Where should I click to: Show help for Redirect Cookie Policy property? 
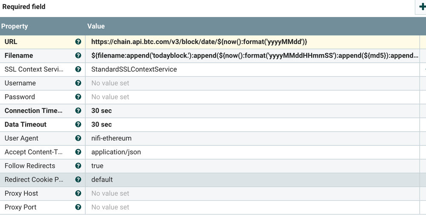78,179
